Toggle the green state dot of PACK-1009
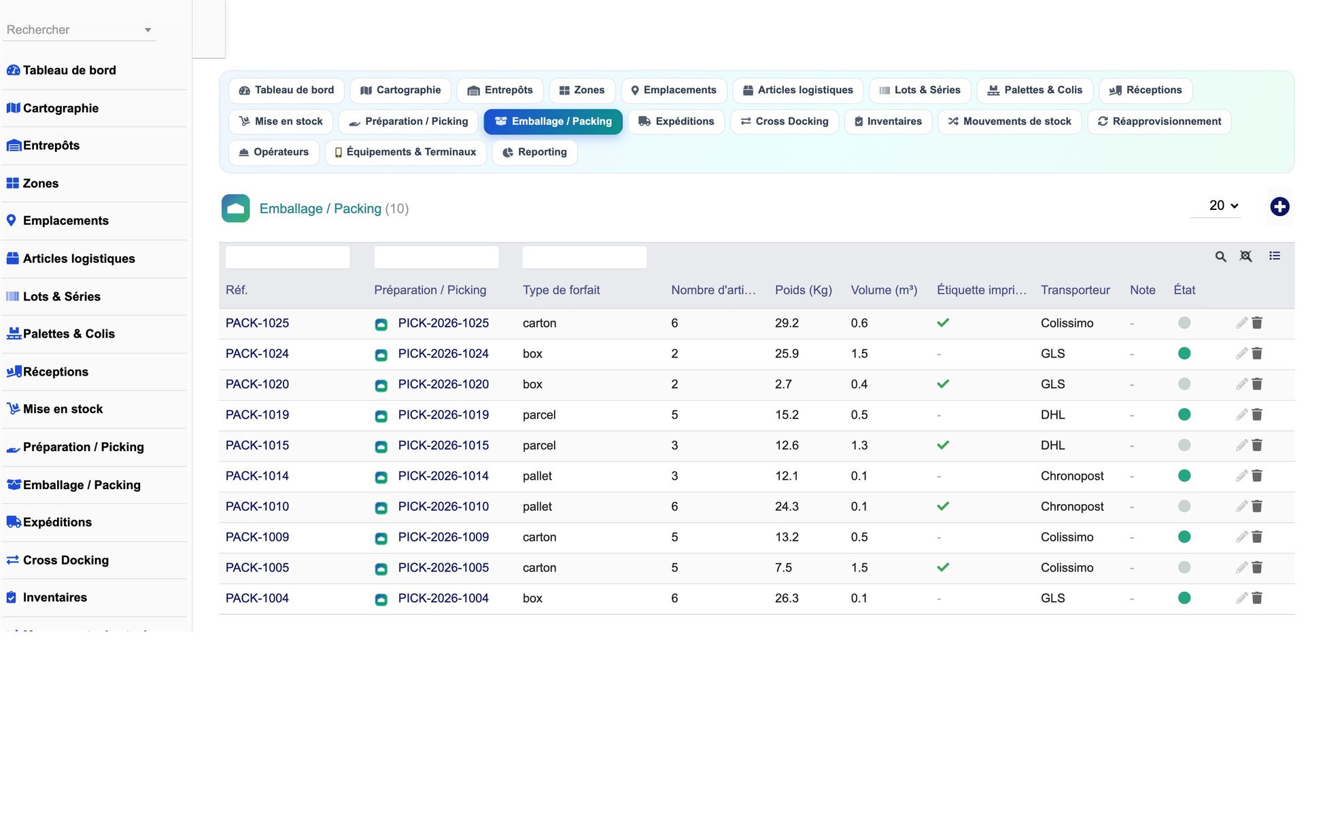Screen dimensions: 1323x818 1184,537
